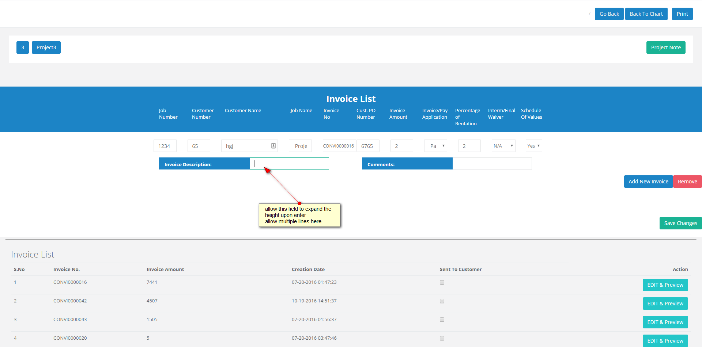
Task: Check Sent To Customer for CONVI0000020
Action: click(x=442, y=338)
